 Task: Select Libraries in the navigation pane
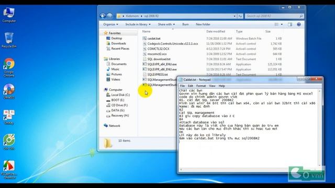114,59
